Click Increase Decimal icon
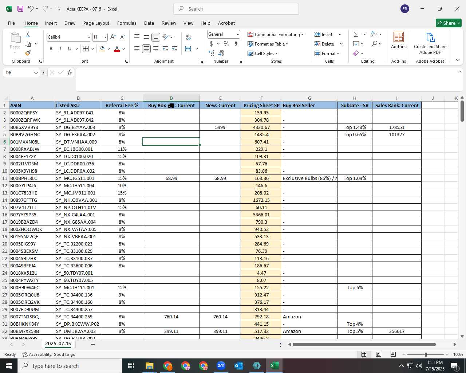466x373 pixels. [x=212, y=53]
